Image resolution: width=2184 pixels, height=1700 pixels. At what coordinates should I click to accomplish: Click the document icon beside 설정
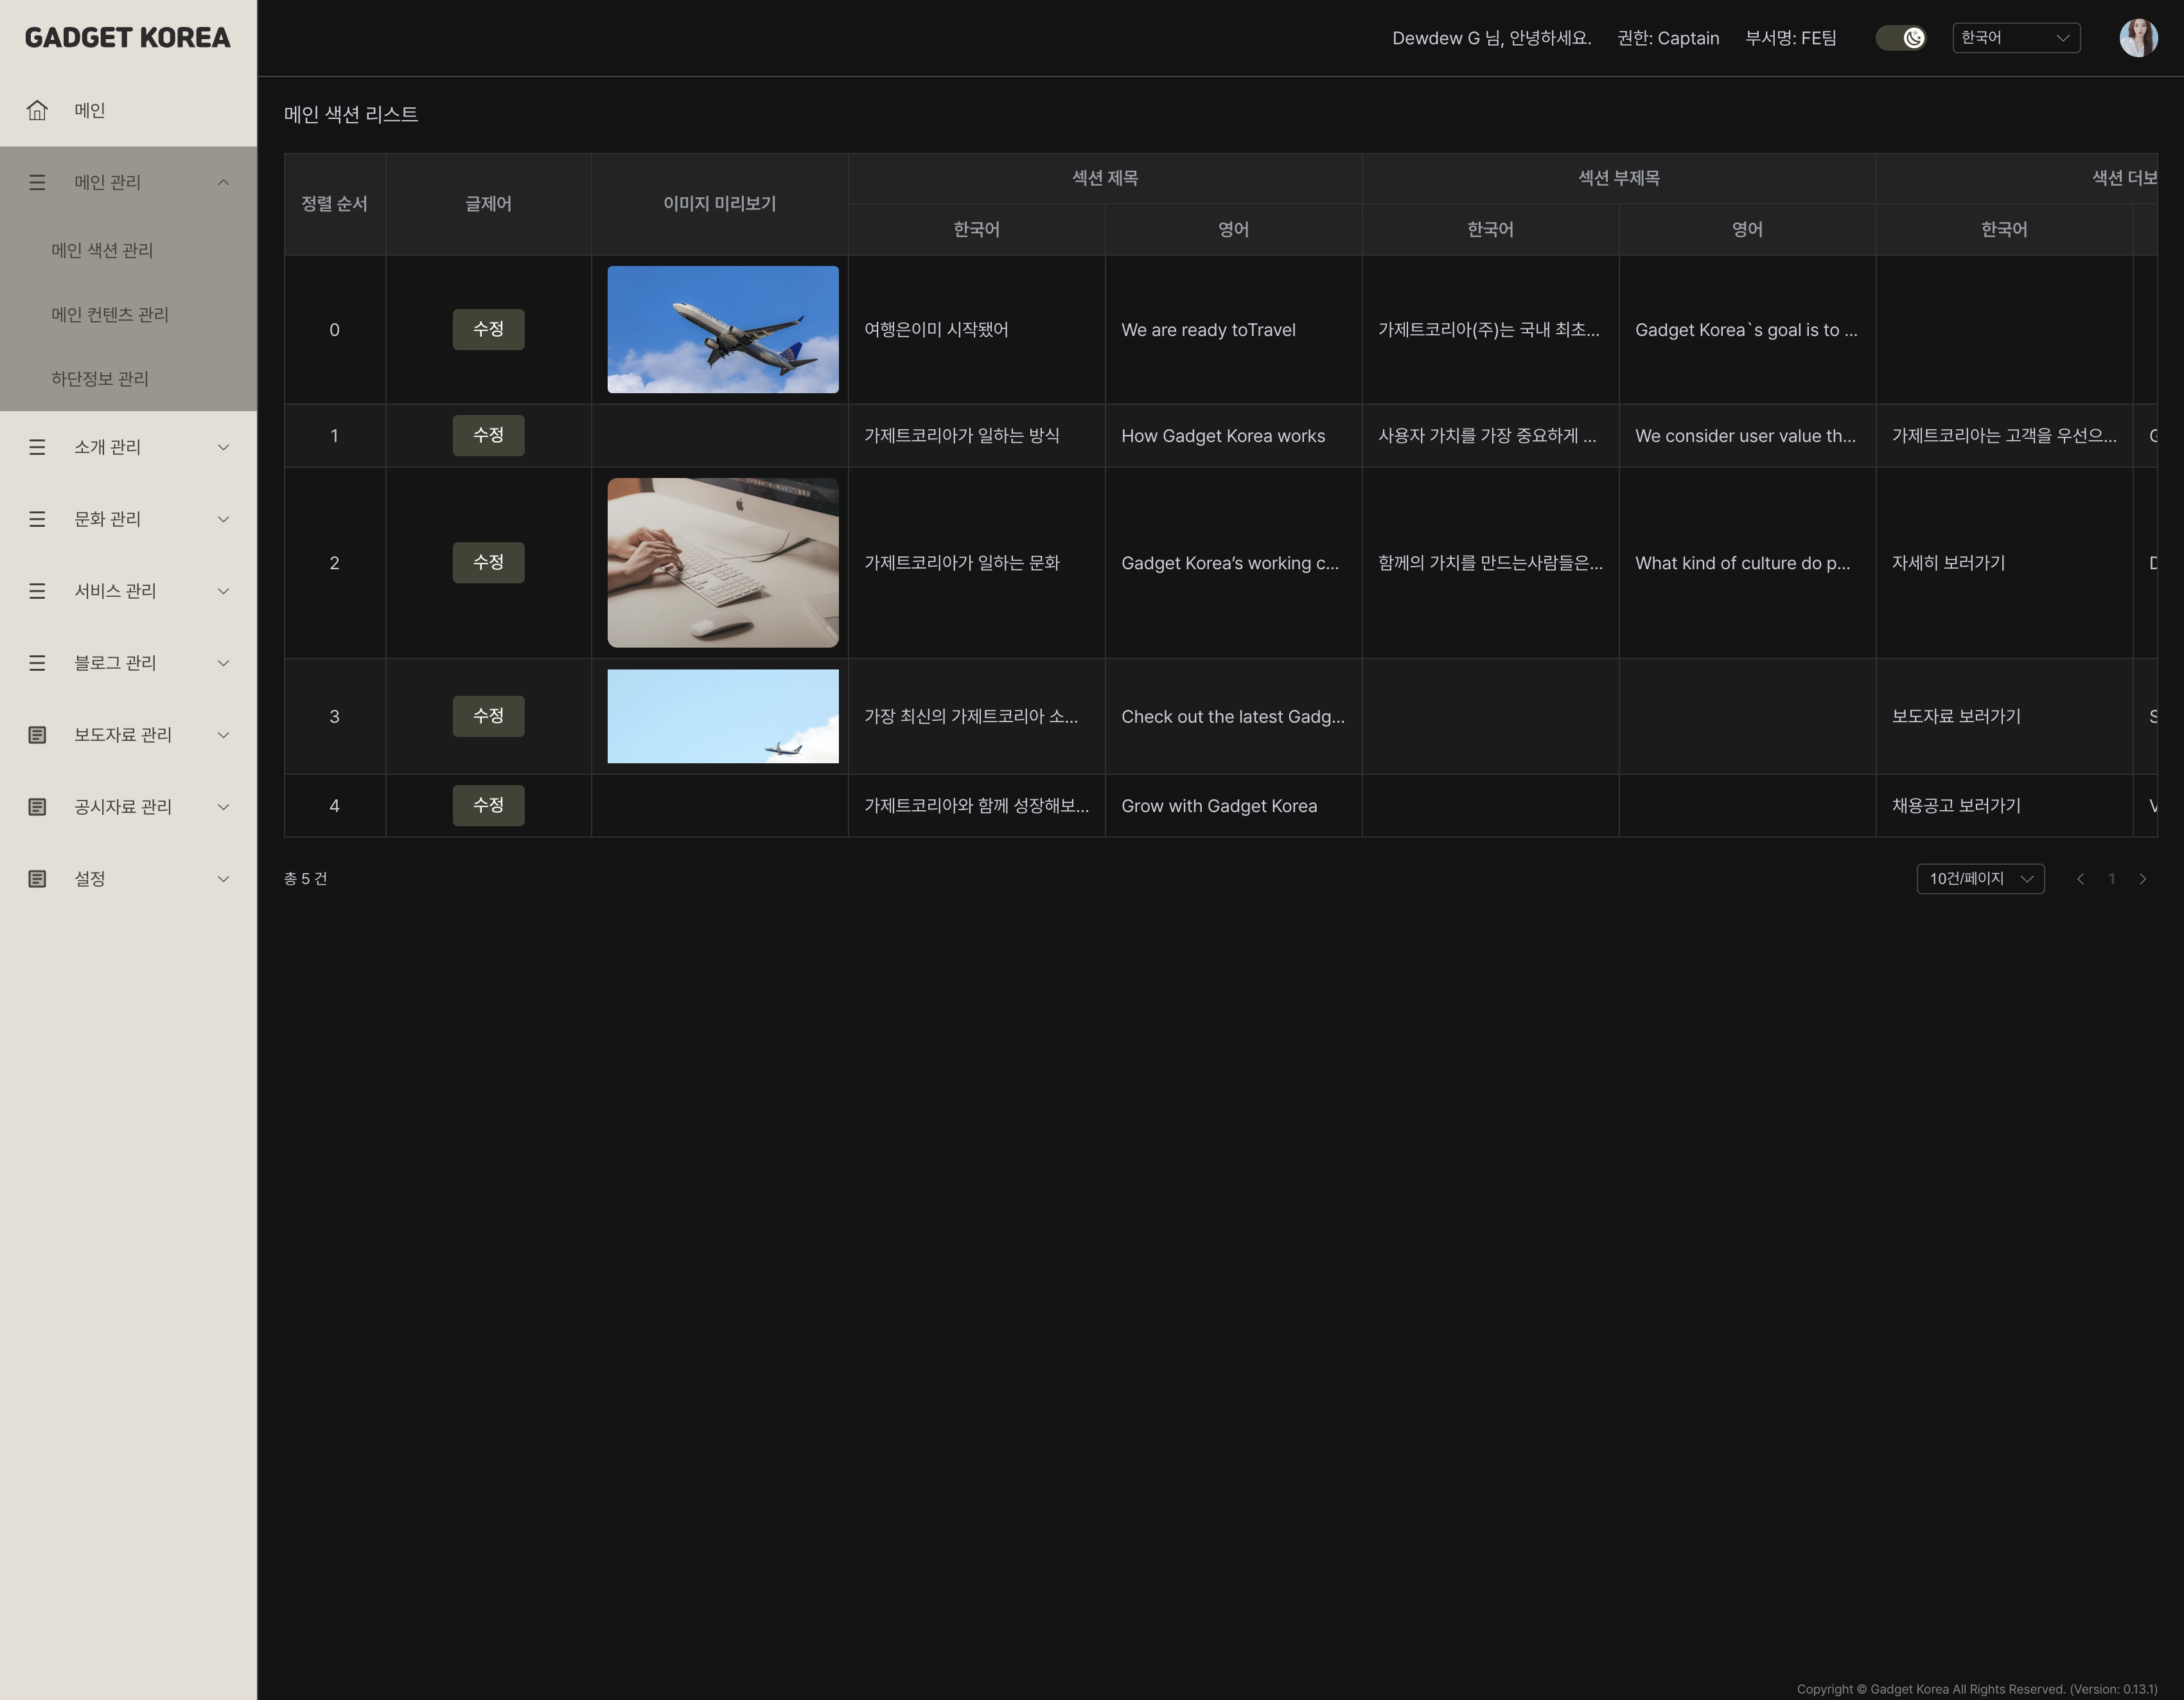(37, 879)
